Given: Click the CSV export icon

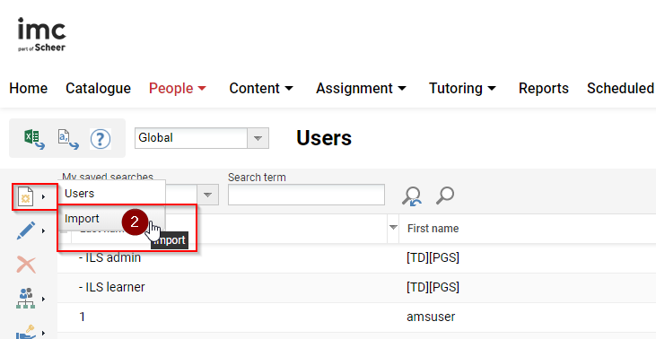Looking at the screenshot, I should pos(68,139).
